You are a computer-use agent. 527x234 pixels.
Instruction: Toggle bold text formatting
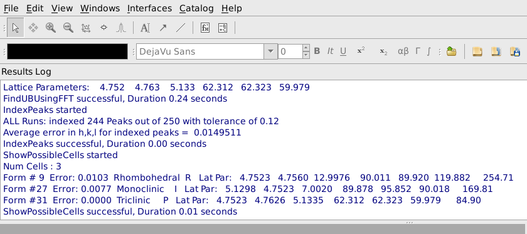pos(317,51)
